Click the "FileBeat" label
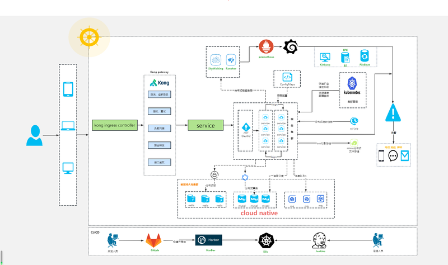 pos(365,65)
